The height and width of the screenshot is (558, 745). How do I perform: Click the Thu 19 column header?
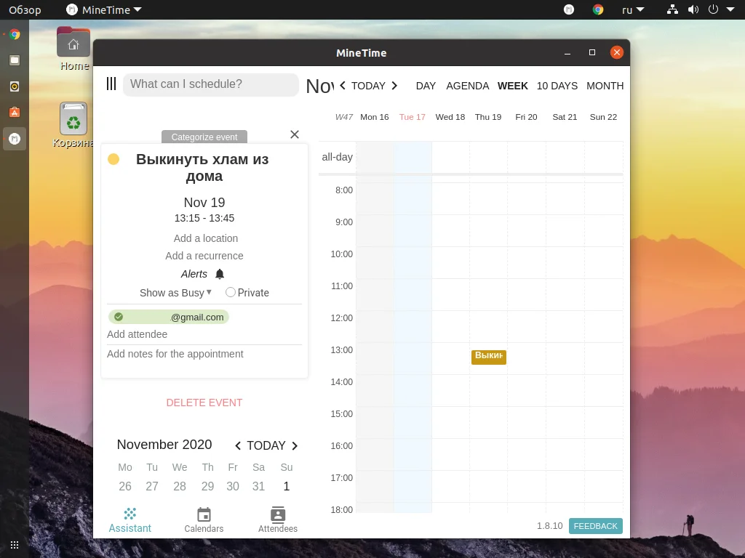(x=488, y=117)
